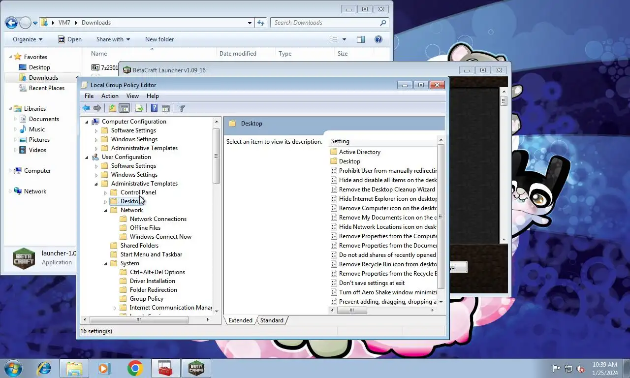This screenshot has height=378, width=630.
Task: Switch to the Standard tab
Action: pyautogui.click(x=272, y=320)
